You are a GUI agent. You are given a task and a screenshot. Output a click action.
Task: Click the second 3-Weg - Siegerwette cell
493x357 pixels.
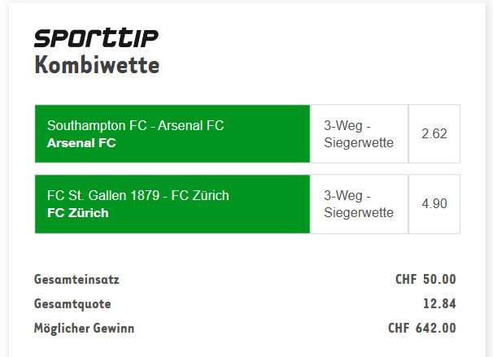pos(359,204)
